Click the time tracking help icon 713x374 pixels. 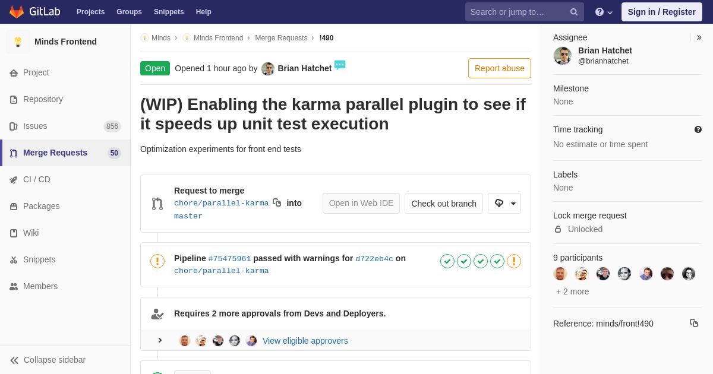coord(698,129)
